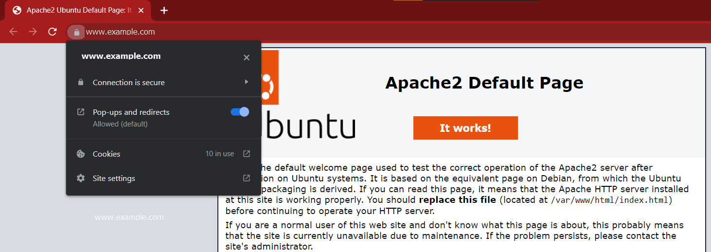Open Site settings from the popup
Screen dimensions: 711x252
[114, 179]
